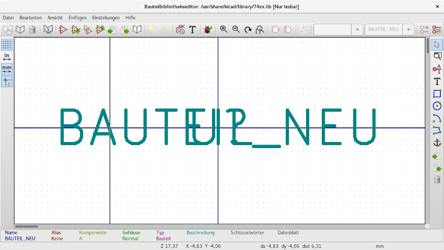
Task: Click the zoom in magnifier
Action: 224,29
